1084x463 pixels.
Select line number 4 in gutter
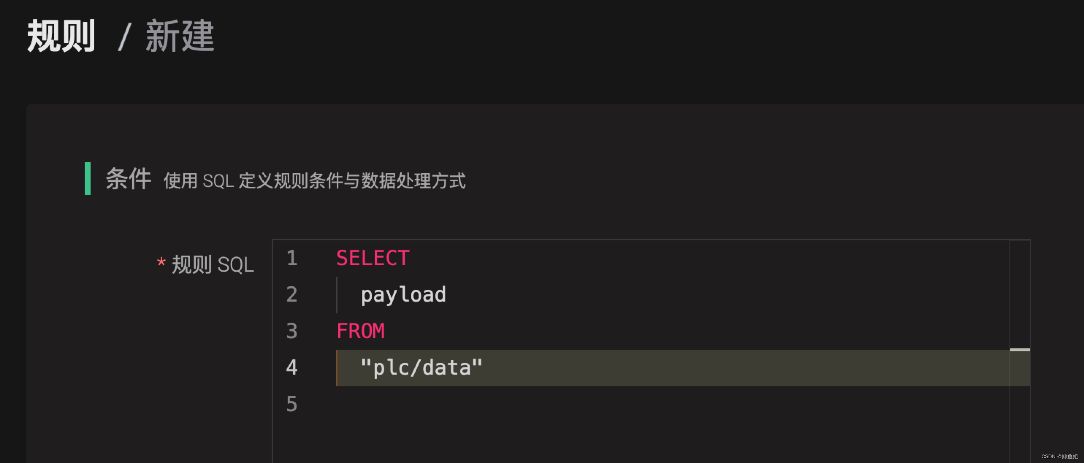coord(291,368)
